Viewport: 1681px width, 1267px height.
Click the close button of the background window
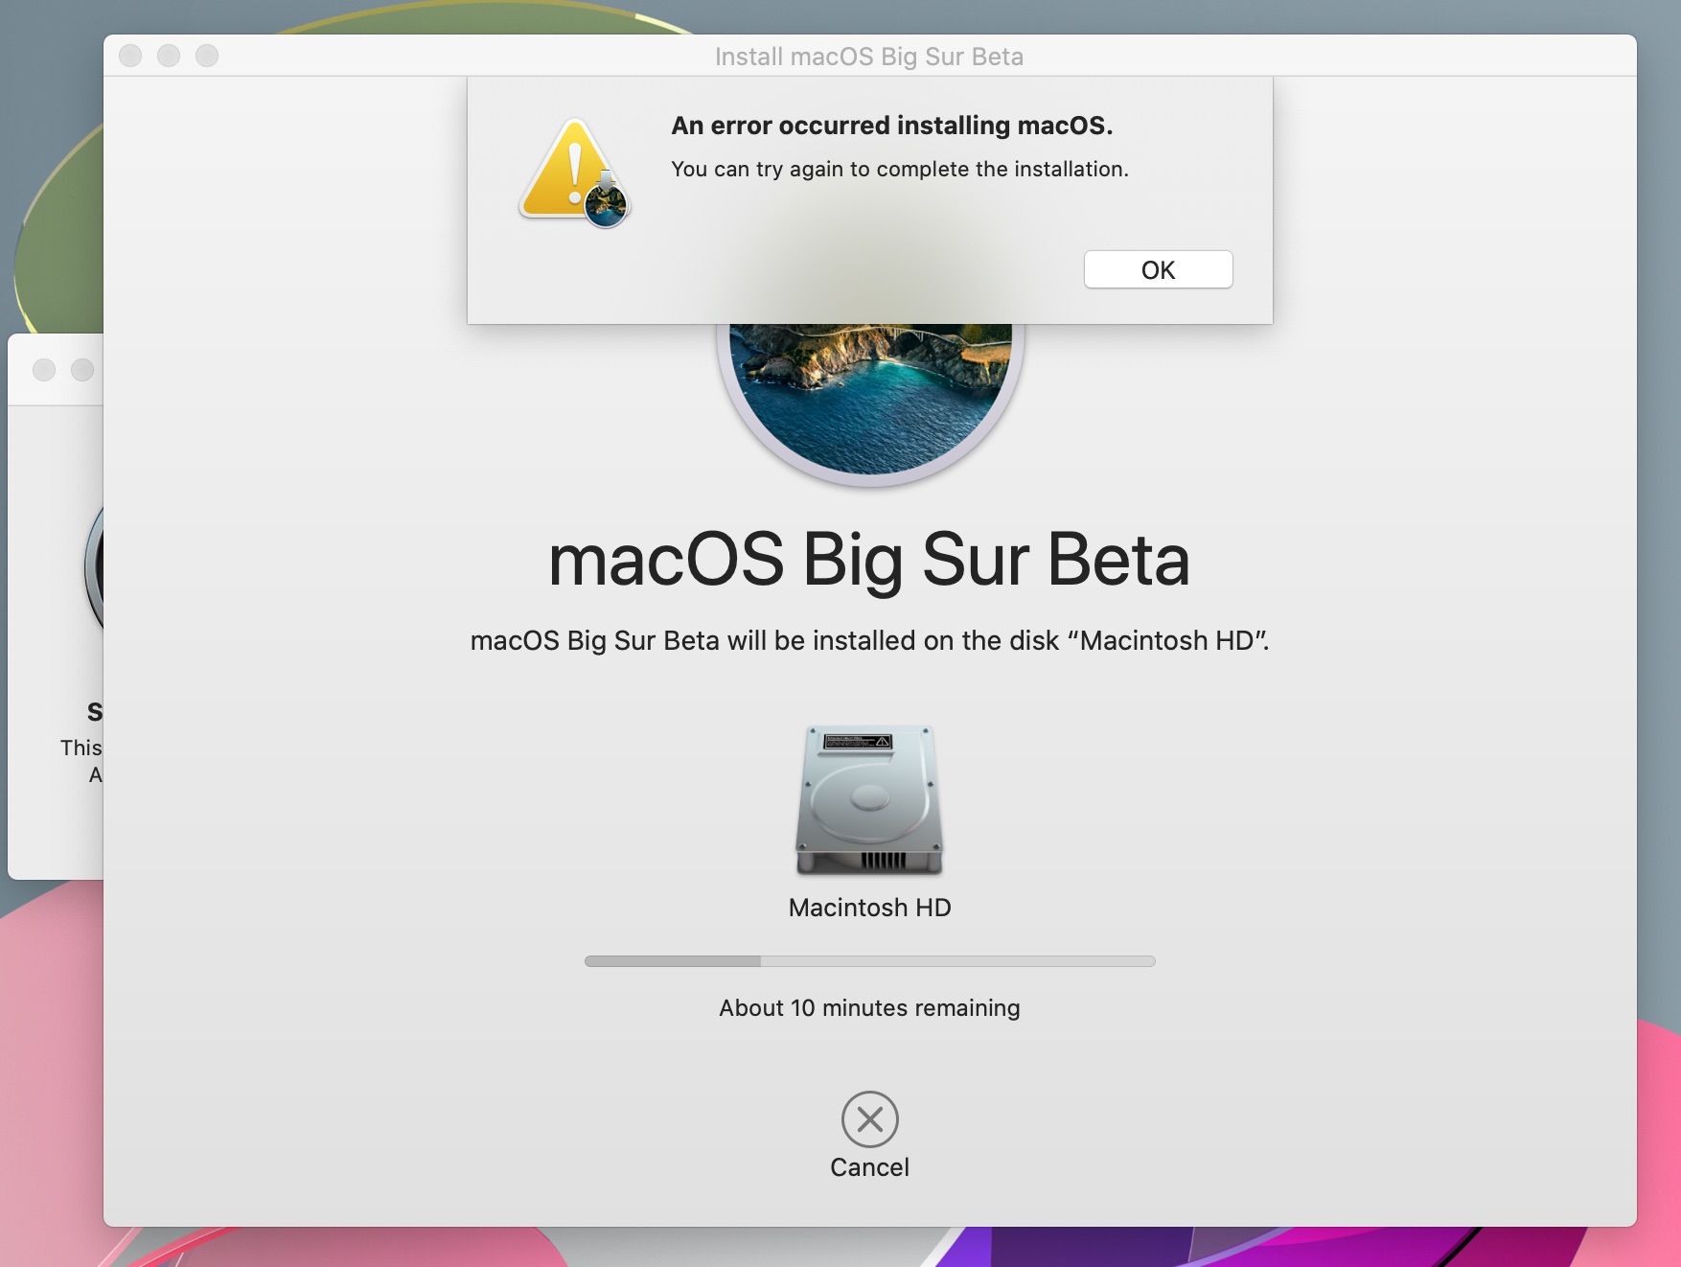pyautogui.click(x=44, y=370)
